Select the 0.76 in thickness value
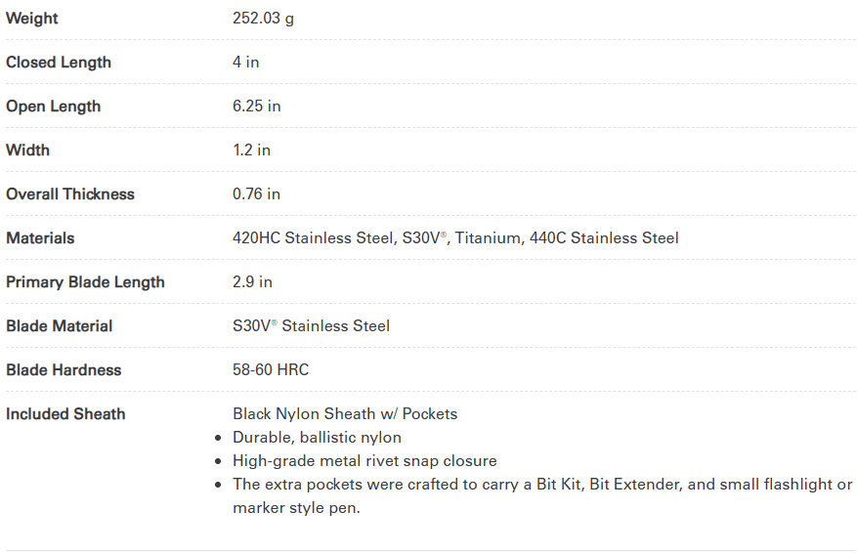857x554 pixels. pos(256,194)
